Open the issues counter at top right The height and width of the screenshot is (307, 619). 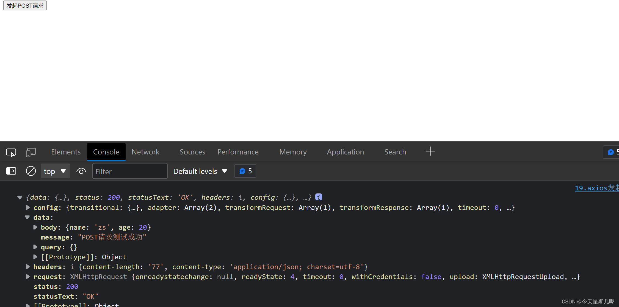pos(612,152)
